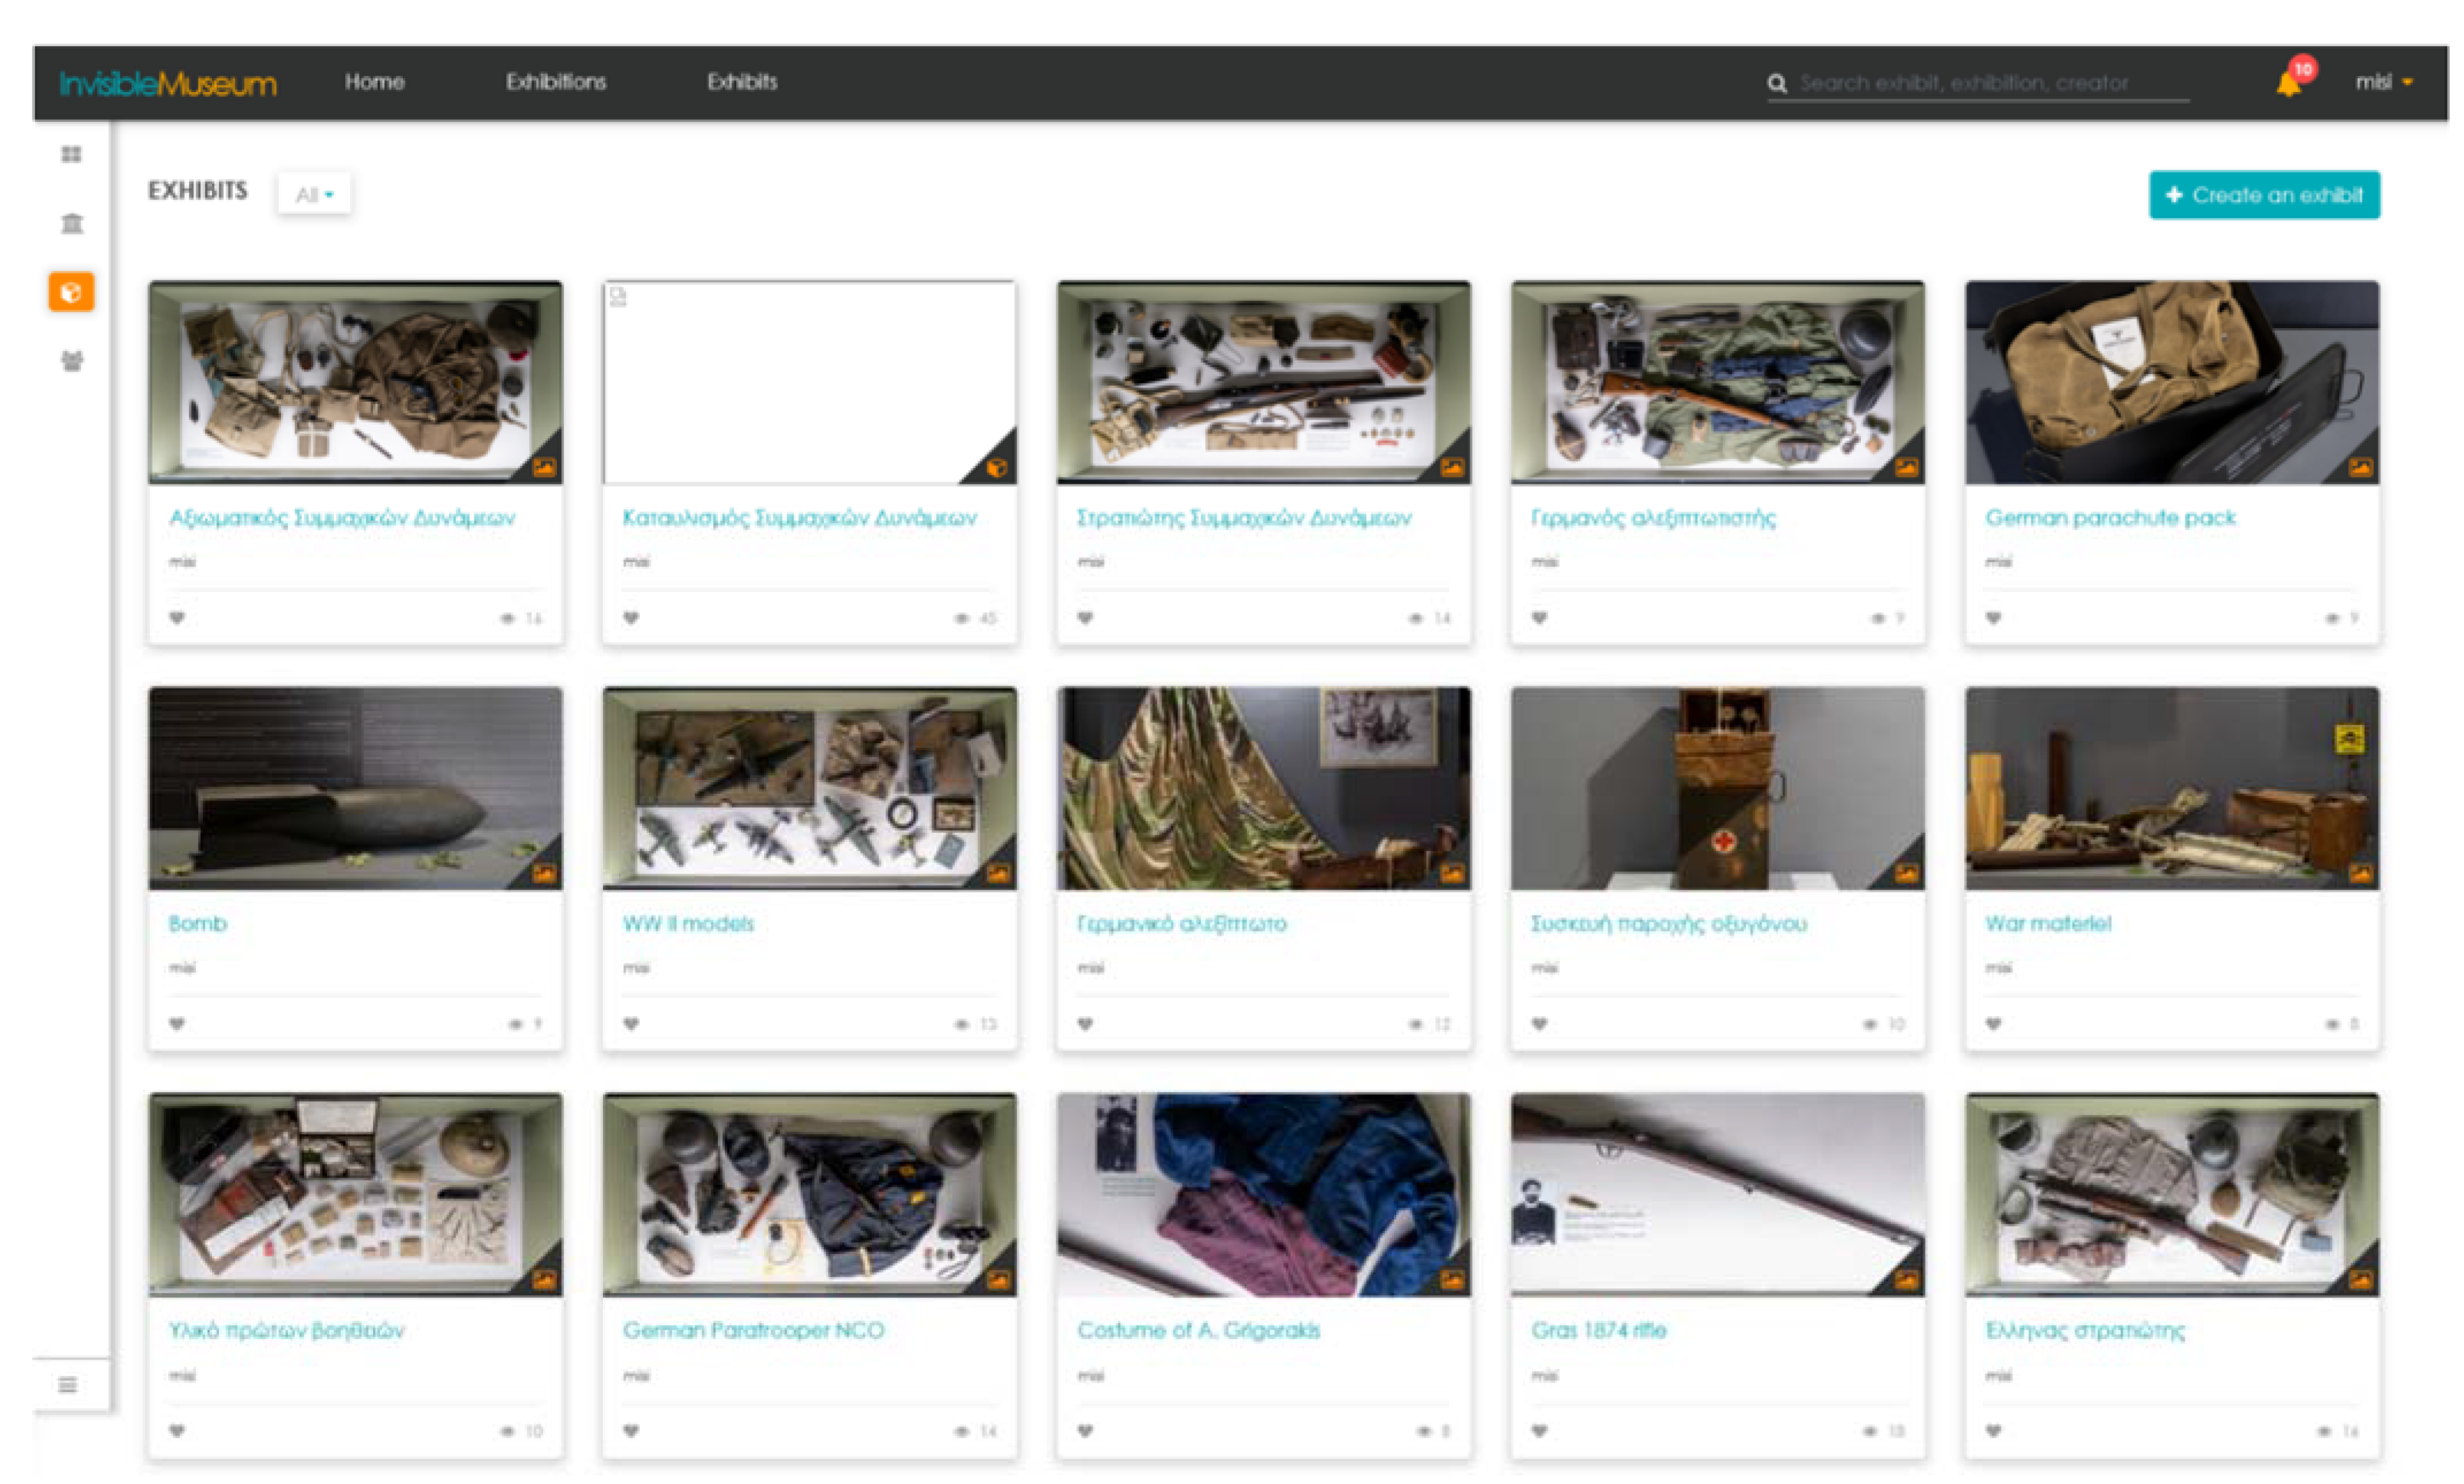Like the German parachute pack exhibit
Image resolution: width=2464 pixels, height=1484 pixels.
coord(1993,618)
